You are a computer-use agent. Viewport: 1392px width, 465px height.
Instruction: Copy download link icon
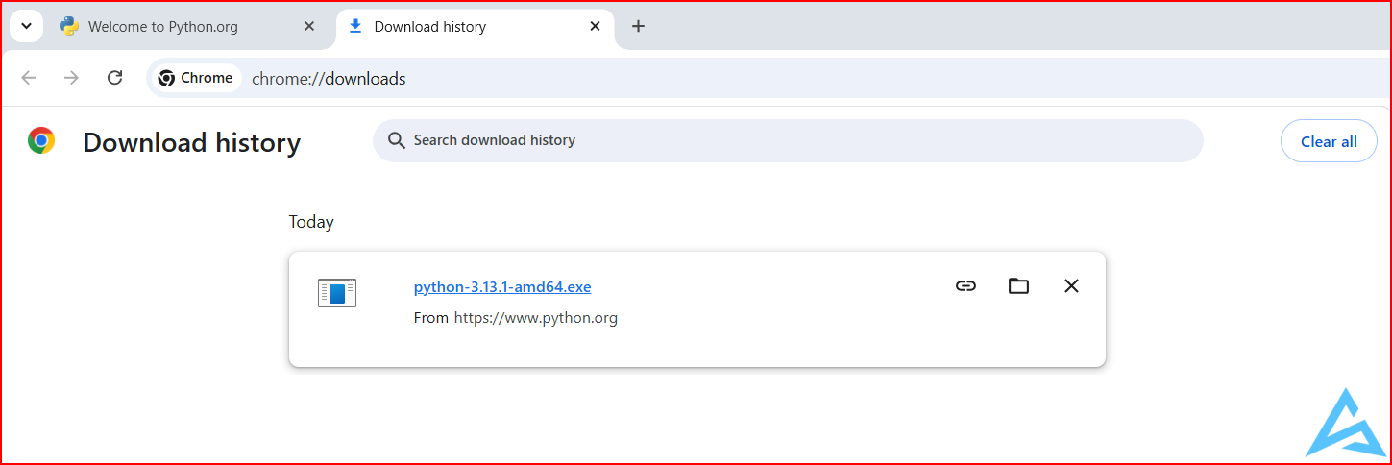click(x=965, y=285)
